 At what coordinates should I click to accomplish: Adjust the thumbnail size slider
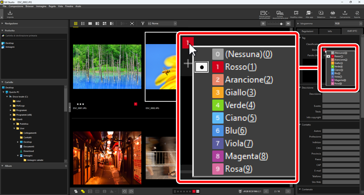(x=281, y=24)
